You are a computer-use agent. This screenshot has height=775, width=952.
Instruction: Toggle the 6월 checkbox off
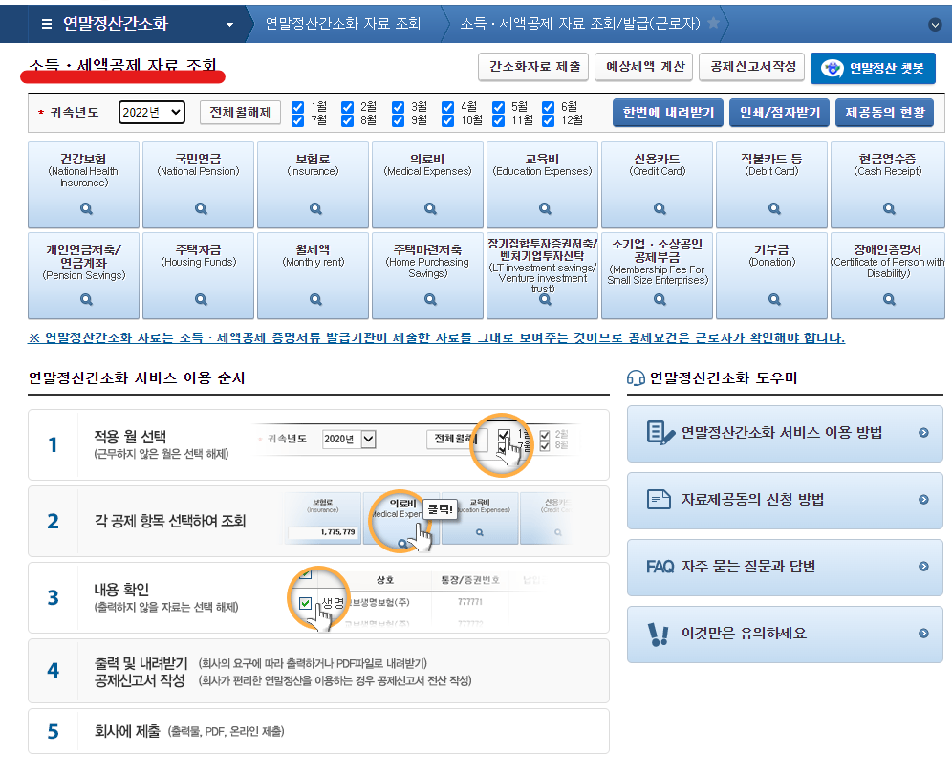tap(548, 108)
